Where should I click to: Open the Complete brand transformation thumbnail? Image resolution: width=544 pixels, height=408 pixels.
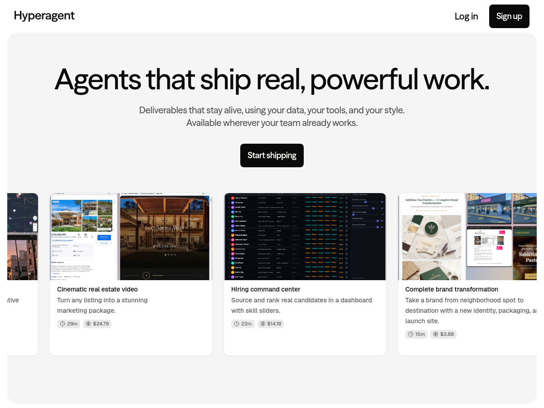[467, 237]
